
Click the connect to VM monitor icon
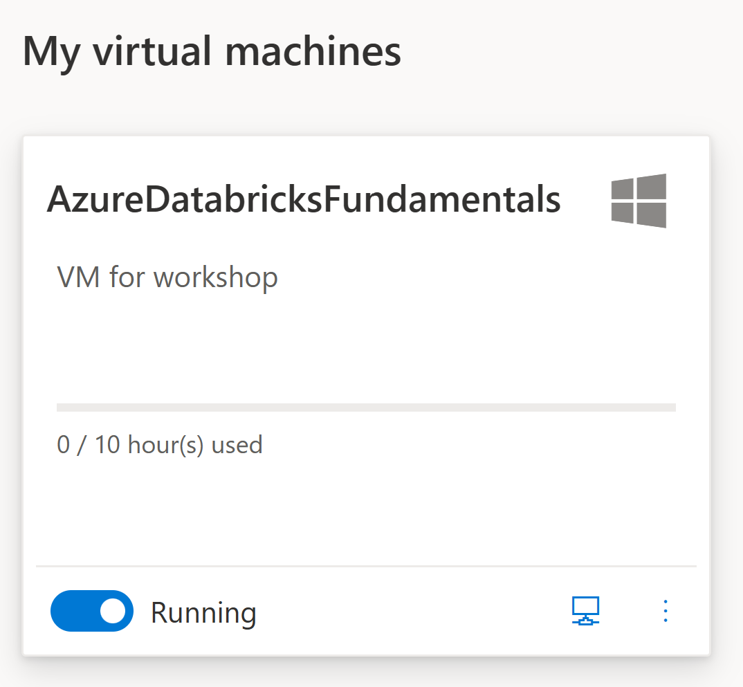pos(585,611)
